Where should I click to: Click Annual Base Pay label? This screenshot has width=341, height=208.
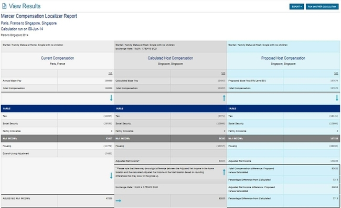tap(12, 81)
